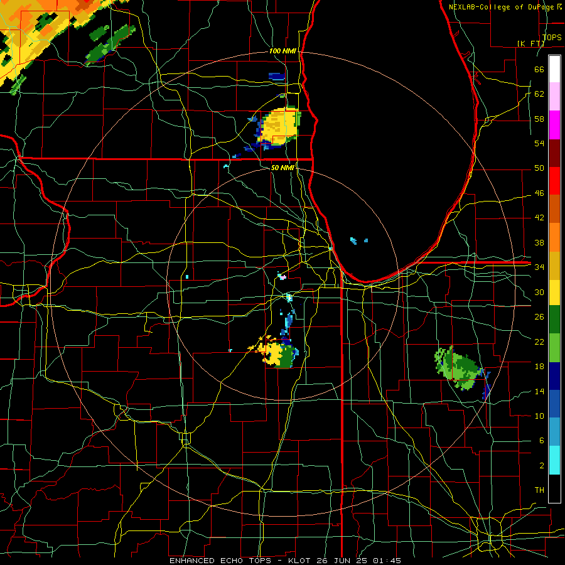Click the blue echo patch near the 100 NMI label
This screenshot has width=565, height=565.
pyautogui.click(x=277, y=76)
